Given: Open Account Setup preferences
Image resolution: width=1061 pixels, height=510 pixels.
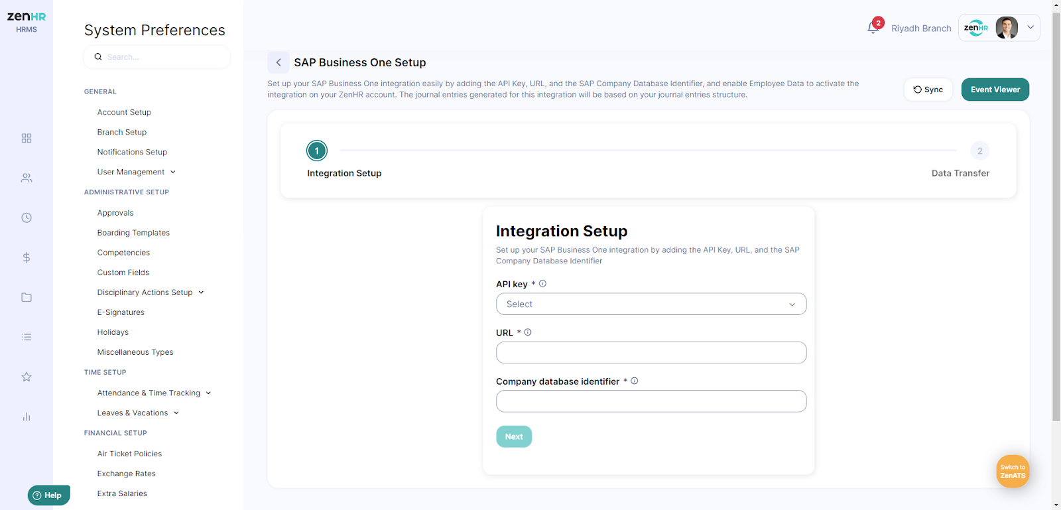Looking at the screenshot, I should tap(124, 112).
